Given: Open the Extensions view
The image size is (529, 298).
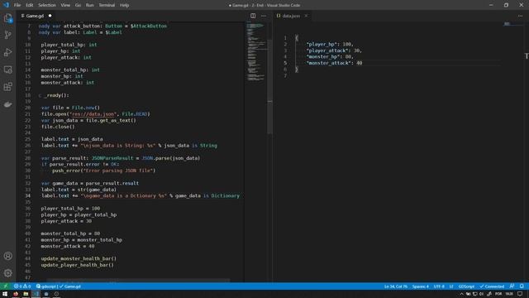Looking at the screenshot, I should tap(7, 87).
